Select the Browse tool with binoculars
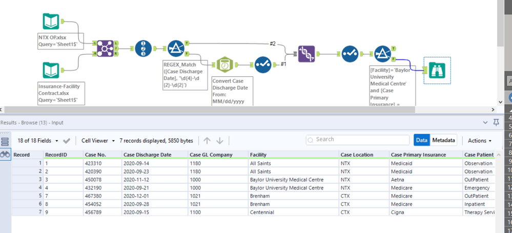Viewport: 512px width, 233px height. pos(437,70)
